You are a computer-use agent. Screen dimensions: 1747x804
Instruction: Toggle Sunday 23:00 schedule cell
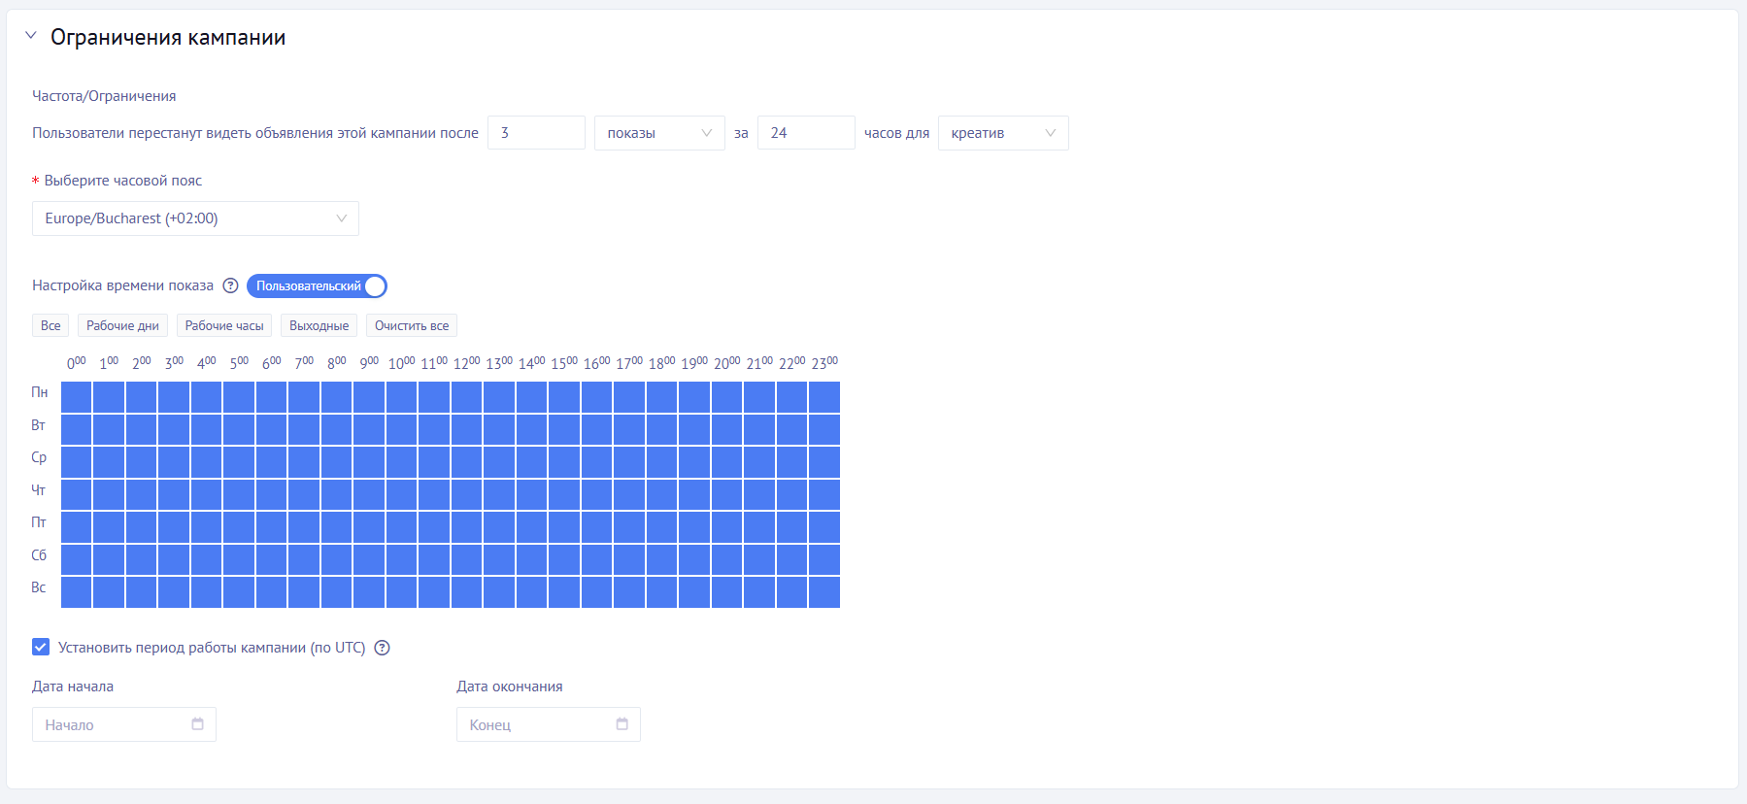824,591
